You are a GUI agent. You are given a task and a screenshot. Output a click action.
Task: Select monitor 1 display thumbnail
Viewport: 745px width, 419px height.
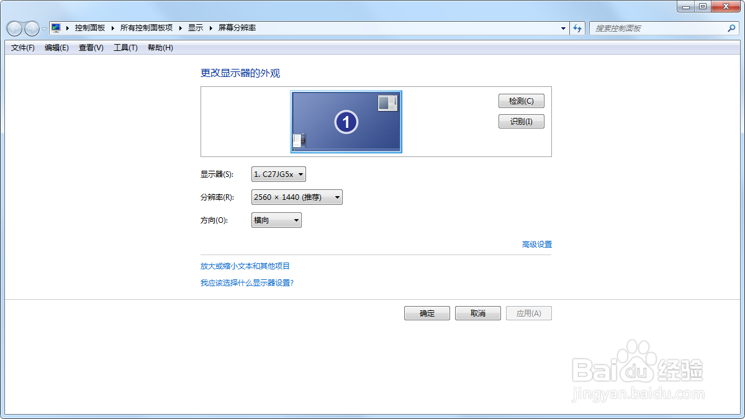pos(346,122)
